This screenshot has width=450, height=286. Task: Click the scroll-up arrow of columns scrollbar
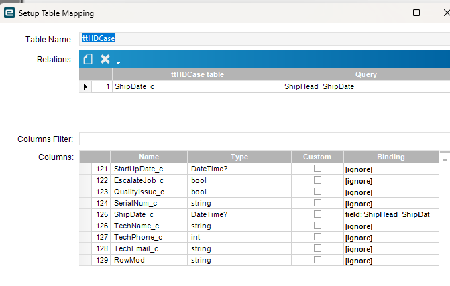[445, 159]
